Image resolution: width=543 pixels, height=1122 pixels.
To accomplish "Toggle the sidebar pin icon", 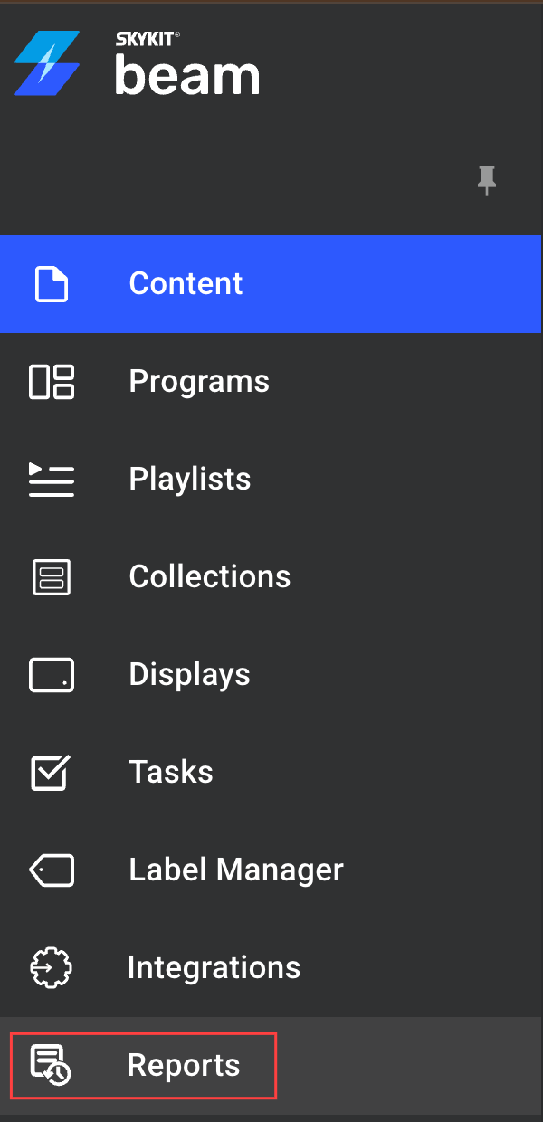I will tap(487, 181).
